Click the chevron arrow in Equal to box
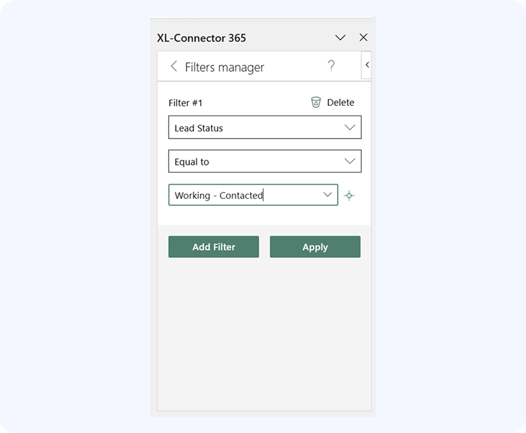The image size is (526, 433). [350, 162]
